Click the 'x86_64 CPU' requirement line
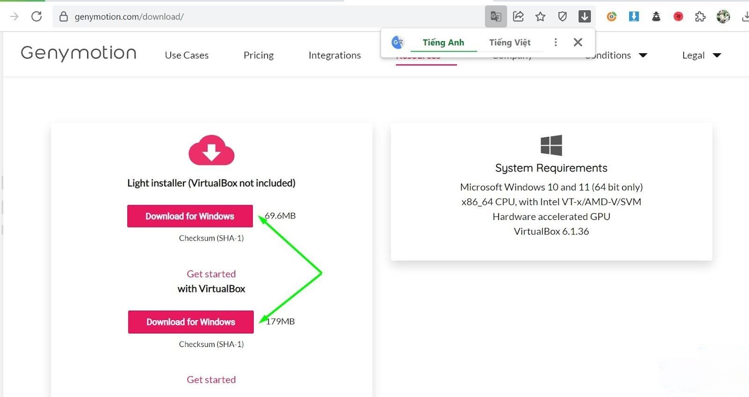The height and width of the screenshot is (397, 749). click(x=551, y=202)
